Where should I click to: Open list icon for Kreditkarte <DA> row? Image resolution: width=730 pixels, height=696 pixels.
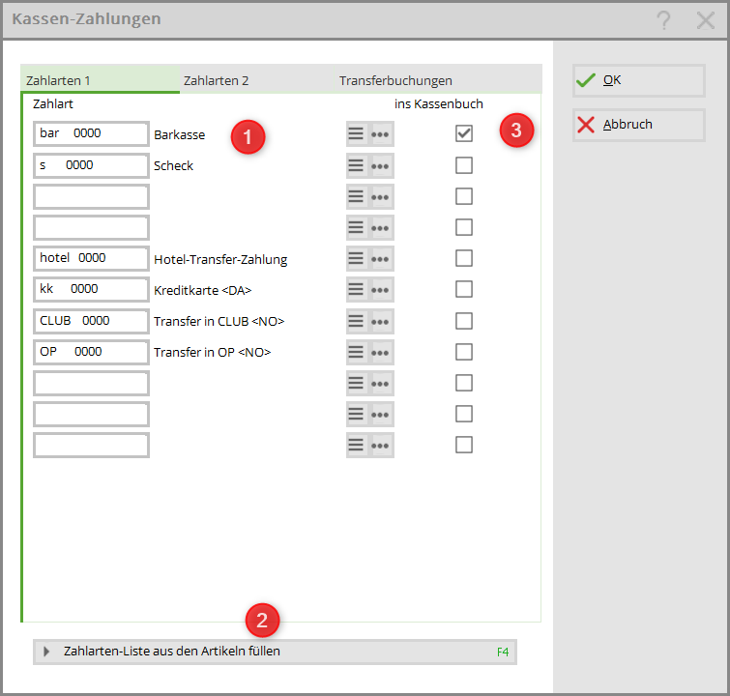click(x=357, y=289)
